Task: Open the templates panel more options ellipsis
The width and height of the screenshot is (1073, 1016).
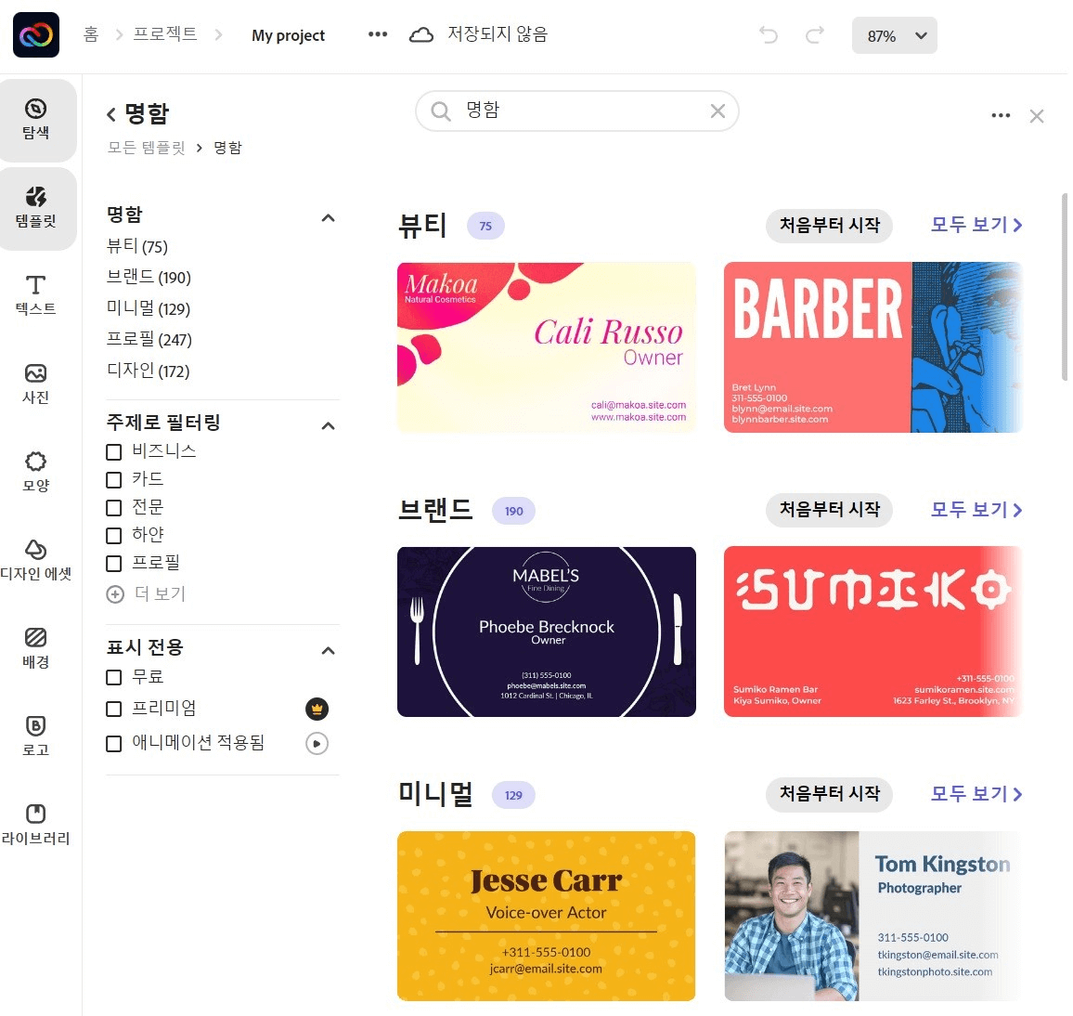Action: click(1001, 116)
